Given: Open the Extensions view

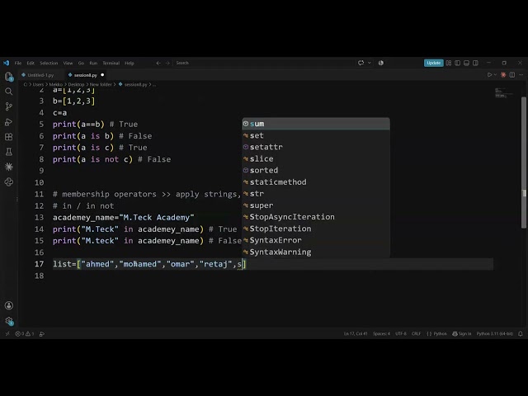Looking at the screenshot, I should [x=9, y=137].
